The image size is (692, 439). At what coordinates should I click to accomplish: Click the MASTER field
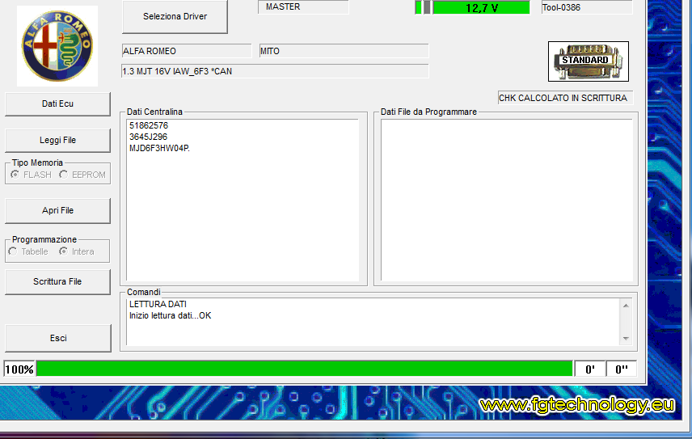click(303, 6)
